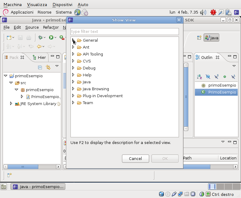This screenshot has width=241, height=198.
Task: Collapse the primoEsempio project node
Action: (x=6, y=76)
